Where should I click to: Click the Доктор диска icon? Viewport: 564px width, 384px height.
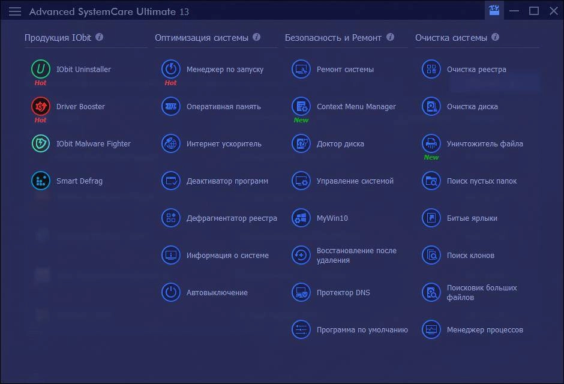coord(301,143)
